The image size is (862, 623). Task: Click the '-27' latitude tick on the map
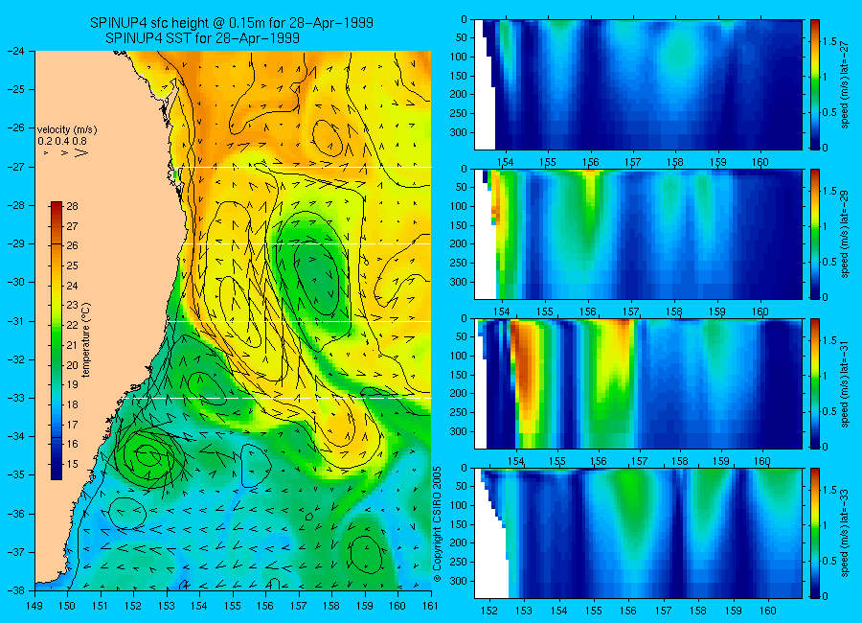pos(16,167)
